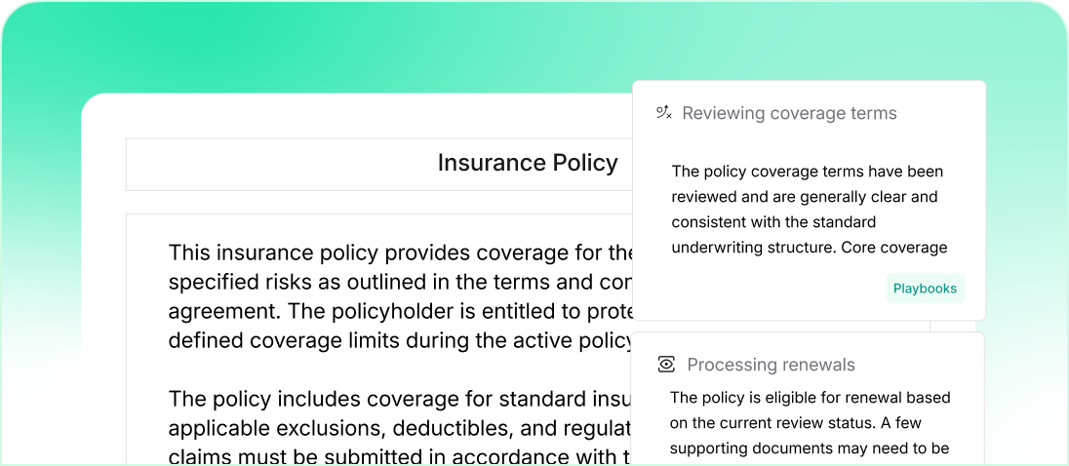Click "consistent with the standard" line
The height and width of the screenshot is (466, 1069).
(x=773, y=222)
